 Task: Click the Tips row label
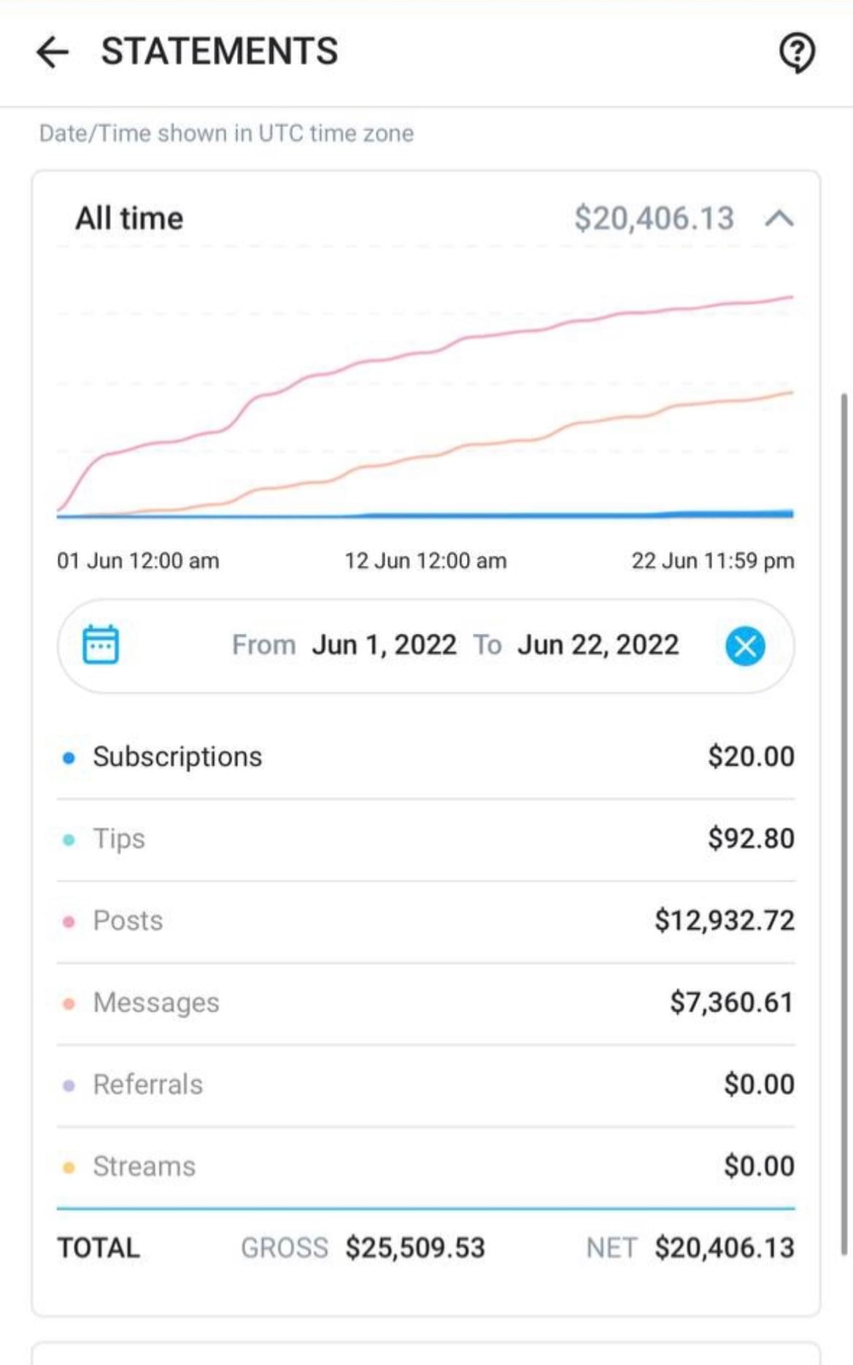[119, 839]
